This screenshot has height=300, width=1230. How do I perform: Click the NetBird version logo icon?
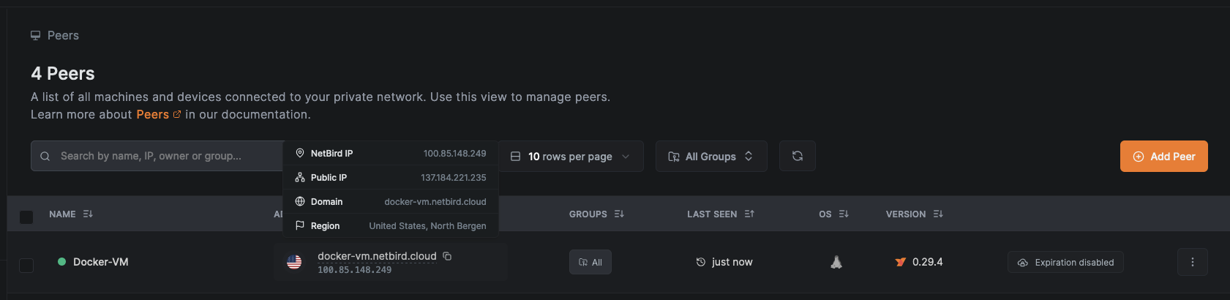click(x=901, y=262)
